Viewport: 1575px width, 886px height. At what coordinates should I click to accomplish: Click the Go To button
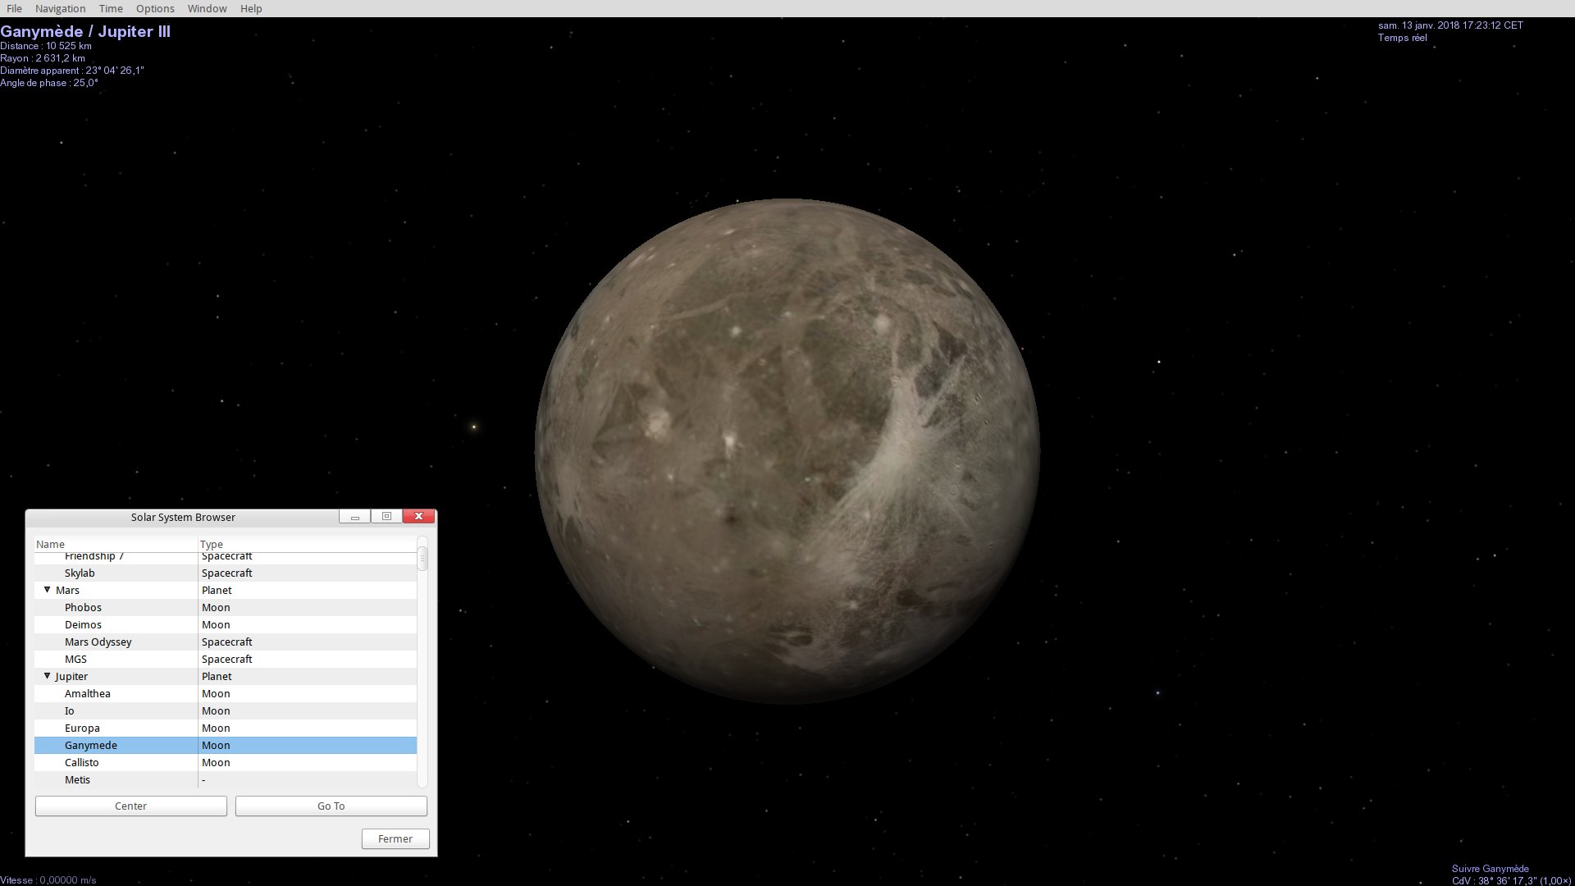pyautogui.click(x=331, y=806)
